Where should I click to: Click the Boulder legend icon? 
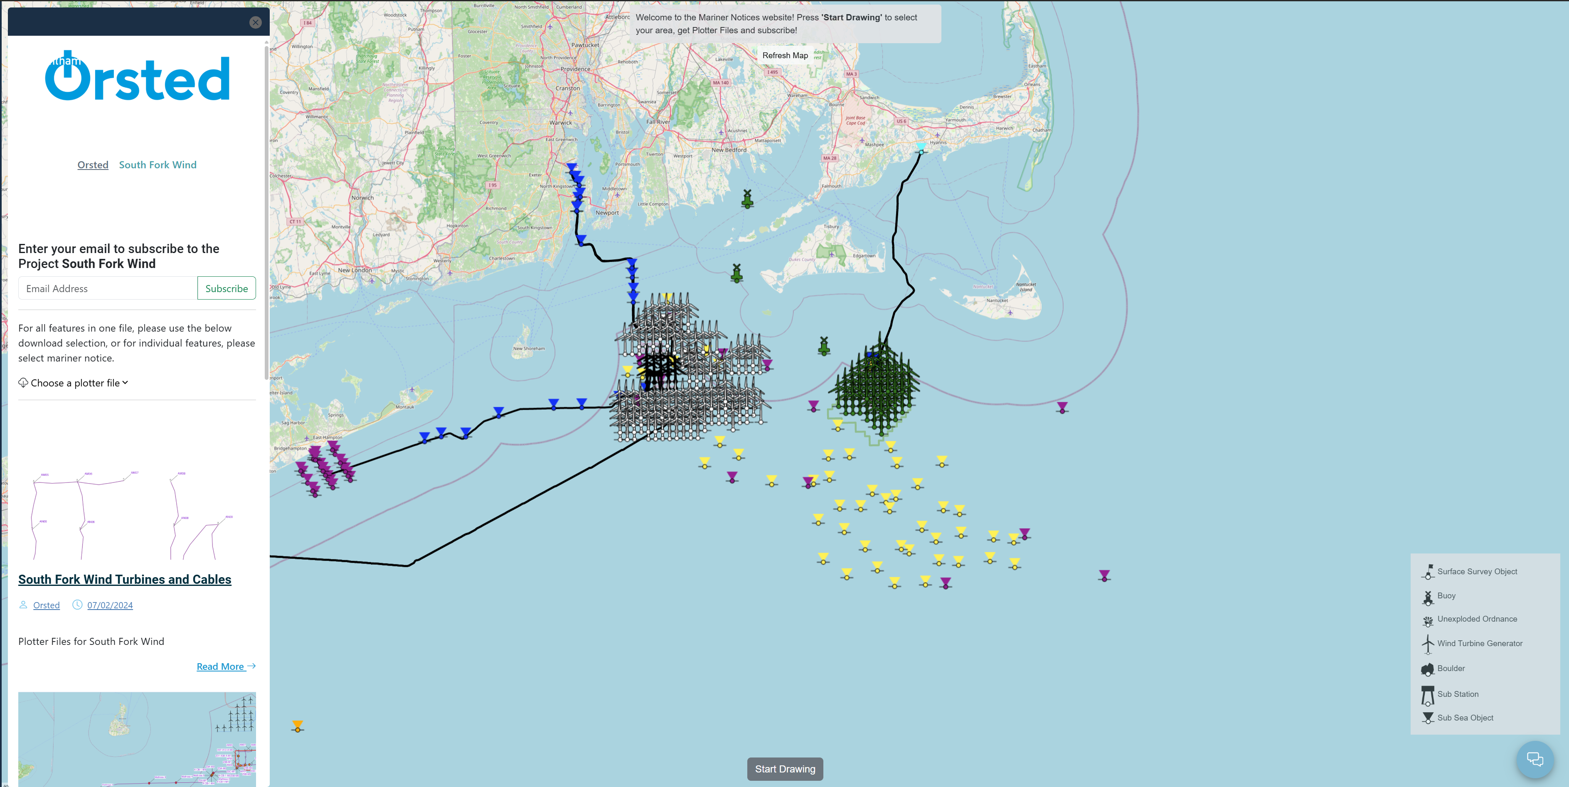point(1428,669)
